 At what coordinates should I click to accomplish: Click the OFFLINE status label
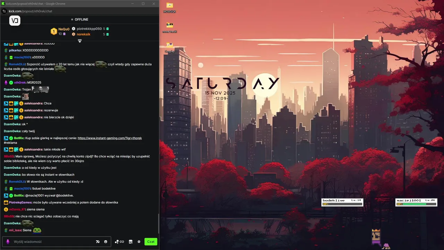coord(82,19)
